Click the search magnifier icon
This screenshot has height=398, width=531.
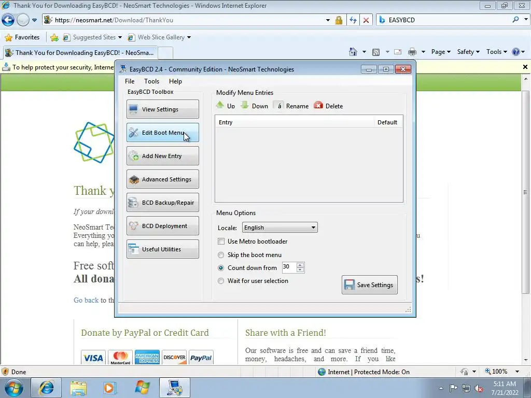click(515, 20)
